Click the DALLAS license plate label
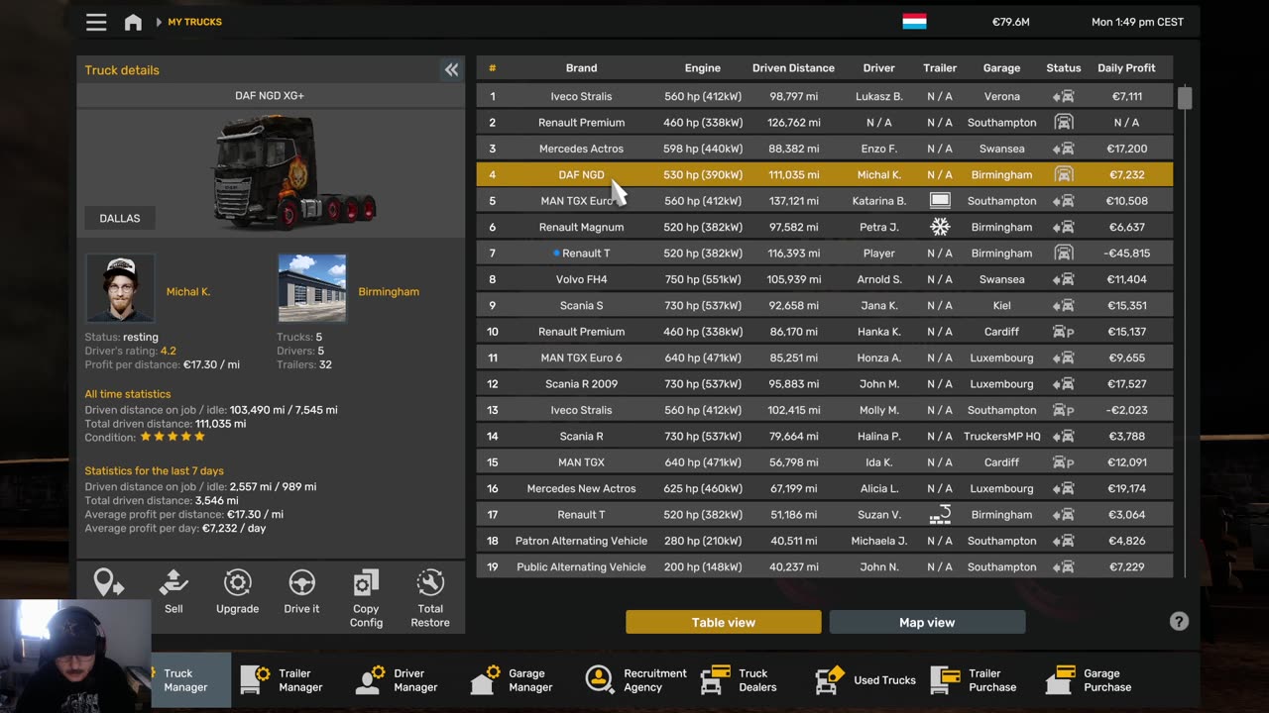1269x713 pixels. 120,218
